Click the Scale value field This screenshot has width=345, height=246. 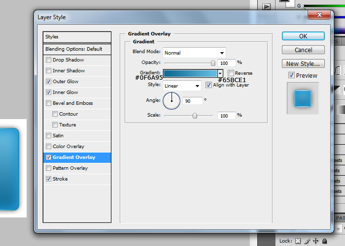point(226,116)
